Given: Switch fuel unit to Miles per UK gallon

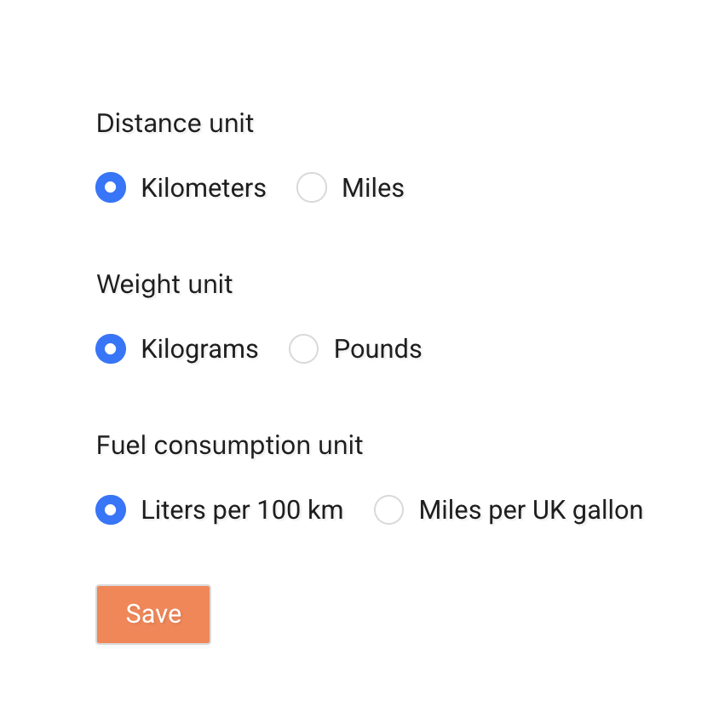Looking at the screenshot, I should 388,509.
